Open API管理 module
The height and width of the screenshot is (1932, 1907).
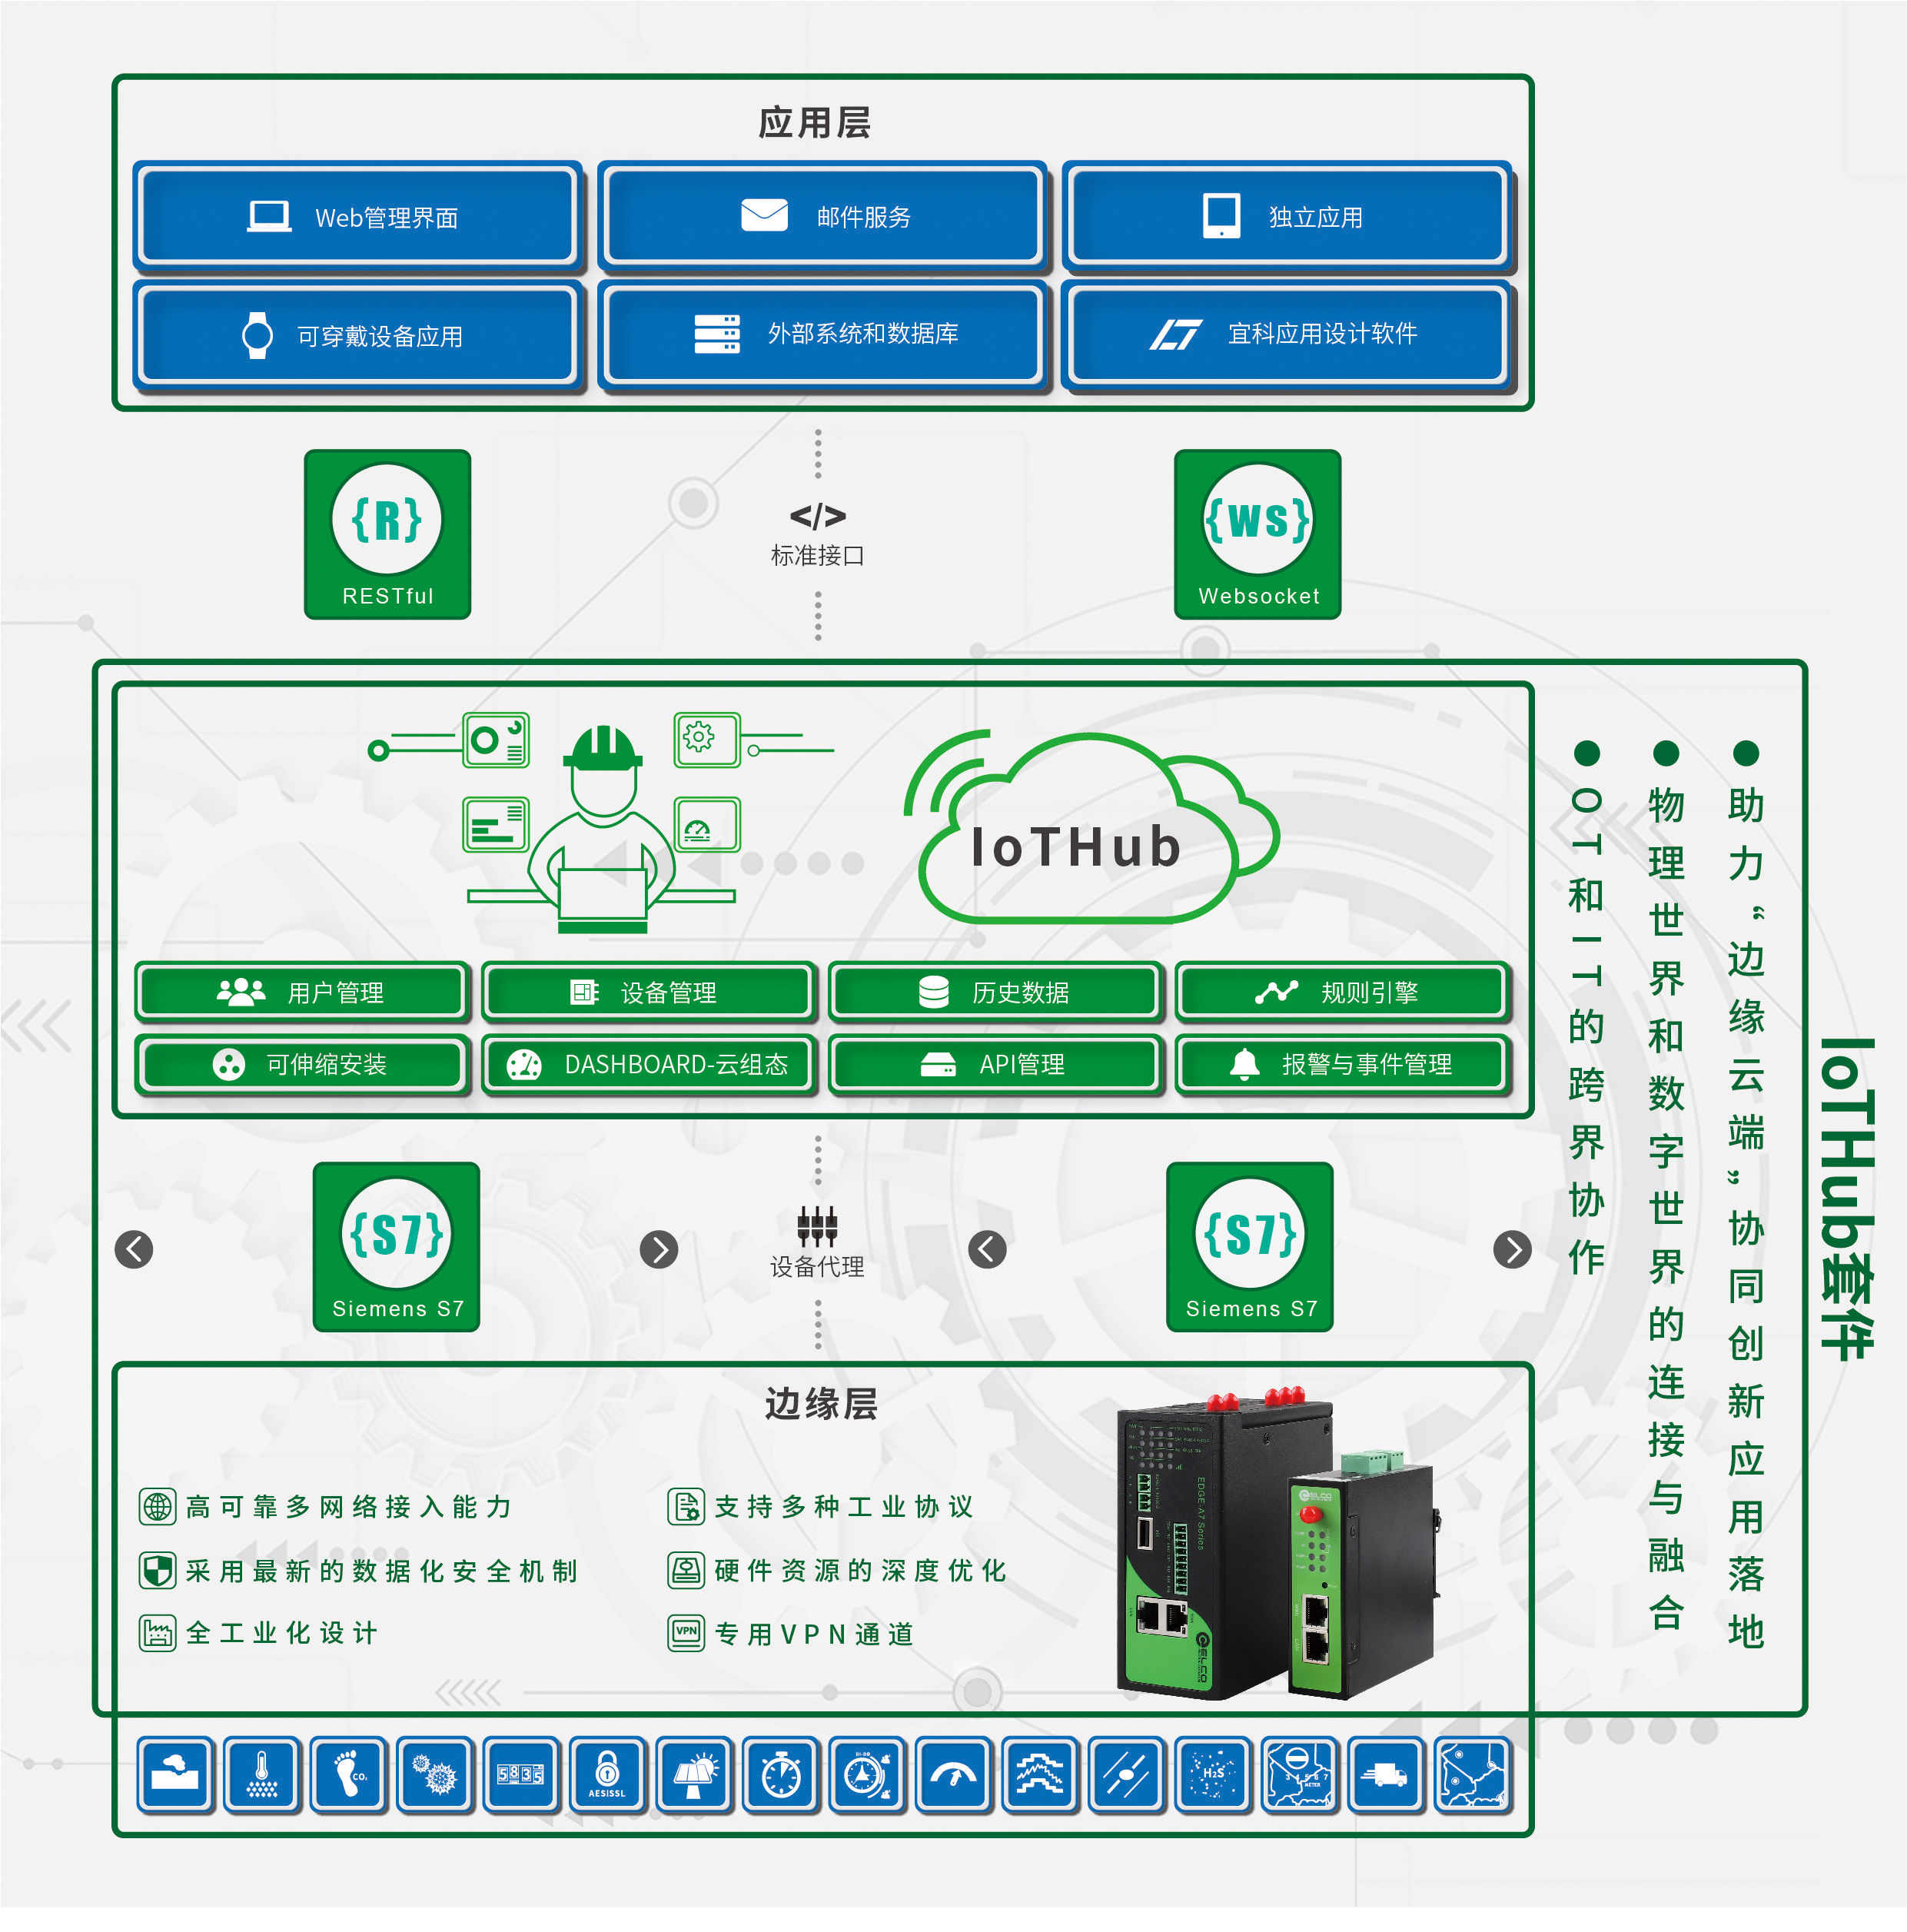pos(995,1065)
